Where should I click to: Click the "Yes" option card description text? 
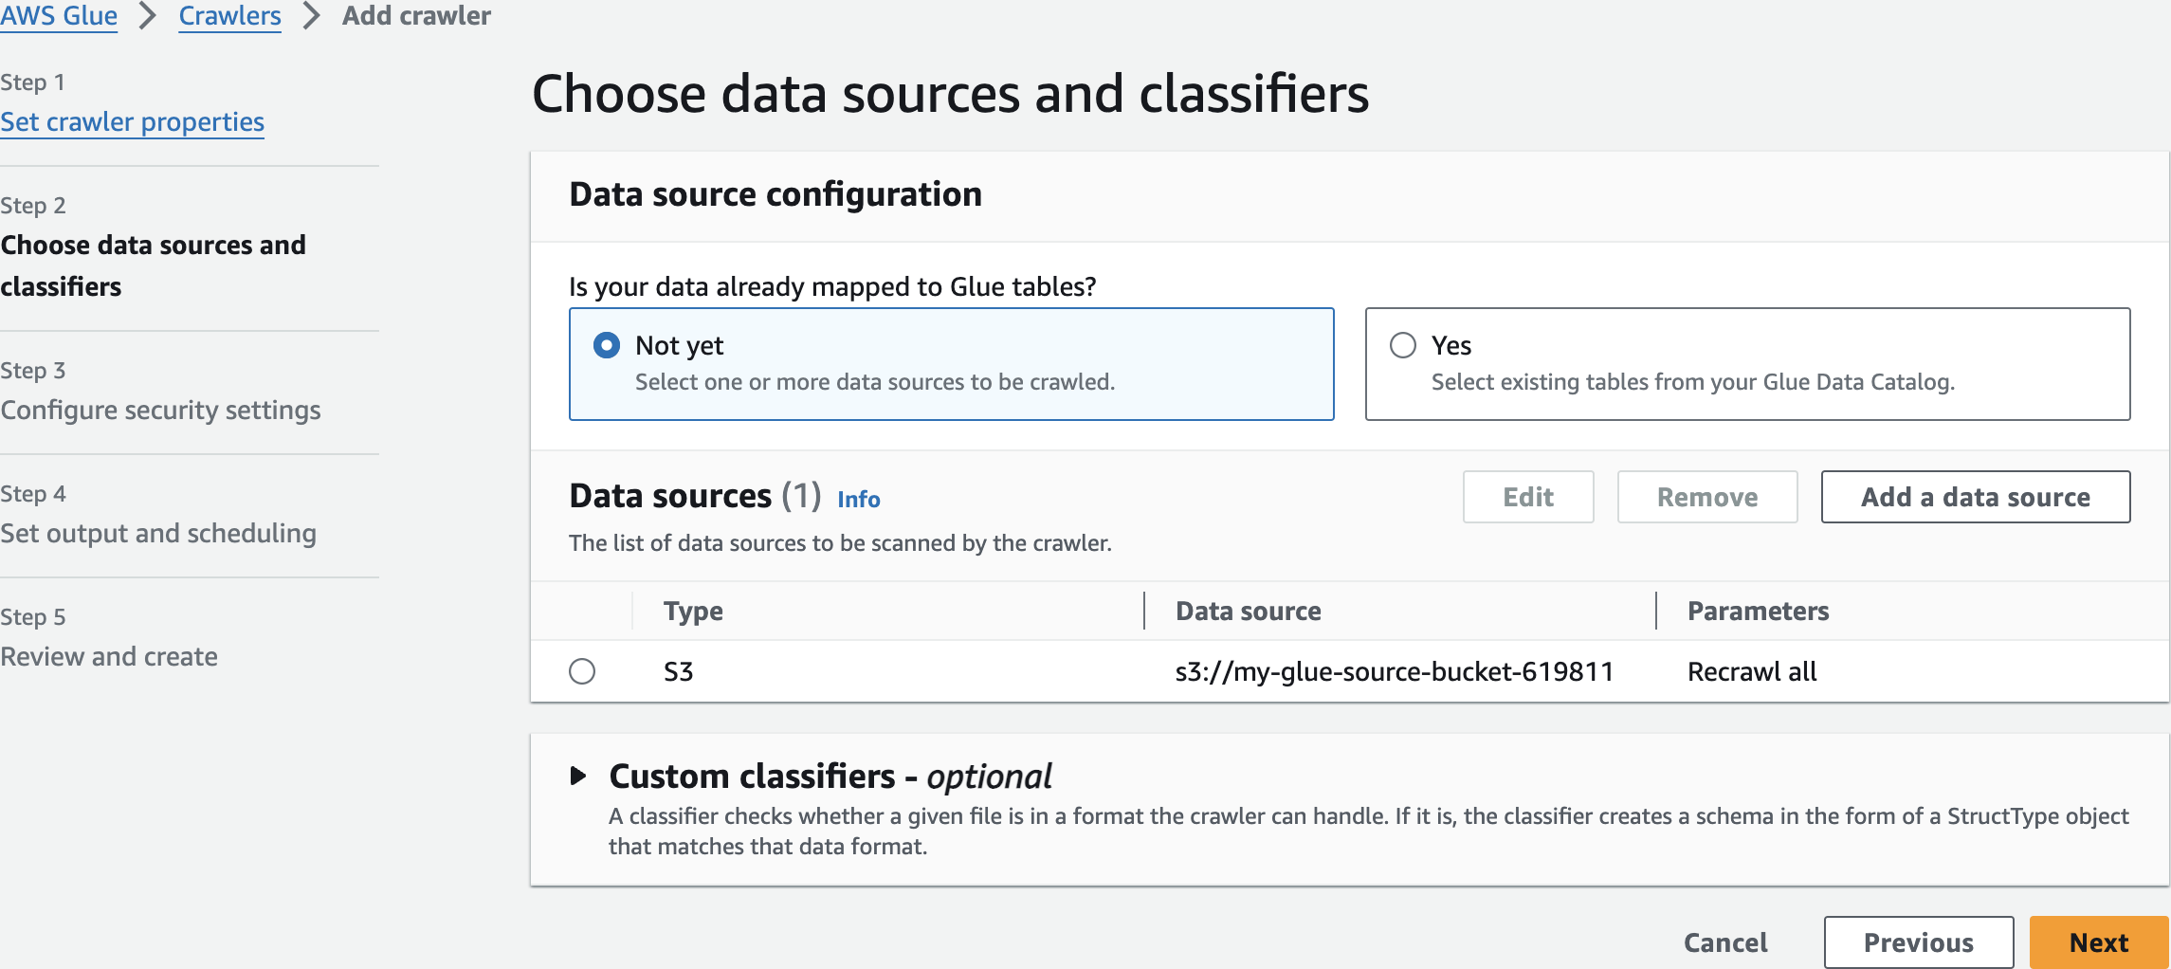click(1692, 382)
